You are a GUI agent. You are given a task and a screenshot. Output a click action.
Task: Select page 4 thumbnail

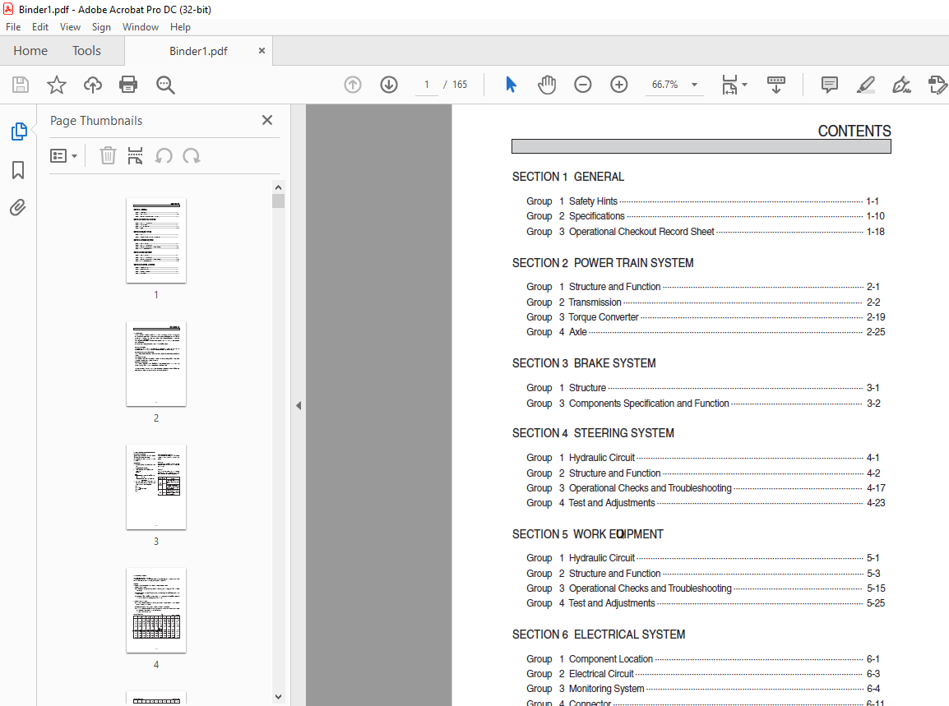pos(156,611)
